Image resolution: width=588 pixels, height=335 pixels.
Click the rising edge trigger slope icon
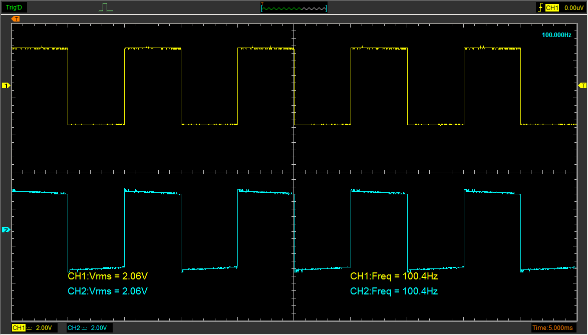coord(540,8)
